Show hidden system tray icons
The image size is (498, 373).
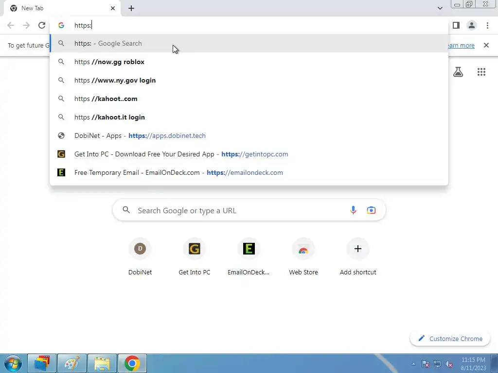coord(413,364)
